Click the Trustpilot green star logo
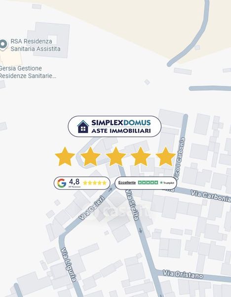The image size is (231, 297). click(x=161, y=183)
